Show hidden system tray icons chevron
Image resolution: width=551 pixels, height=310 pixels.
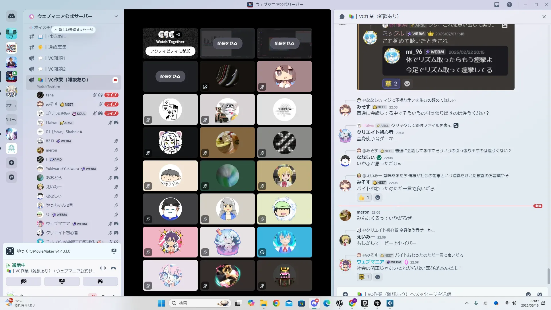[467, 303]
